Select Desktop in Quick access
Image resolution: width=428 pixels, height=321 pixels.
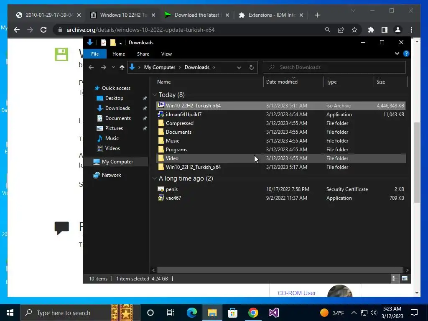click(114, 98)
